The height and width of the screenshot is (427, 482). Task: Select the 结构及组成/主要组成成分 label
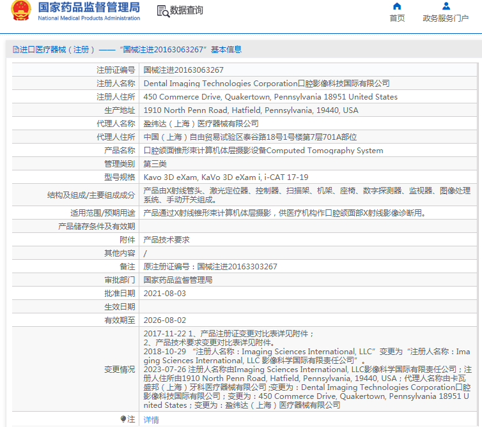[x=91, y=195]
